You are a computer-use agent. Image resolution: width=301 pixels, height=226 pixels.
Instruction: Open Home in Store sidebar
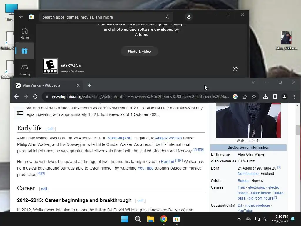(x=25, y=34)
